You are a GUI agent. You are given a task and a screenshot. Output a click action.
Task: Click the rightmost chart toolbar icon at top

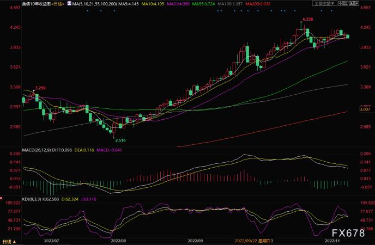[356, 3]
